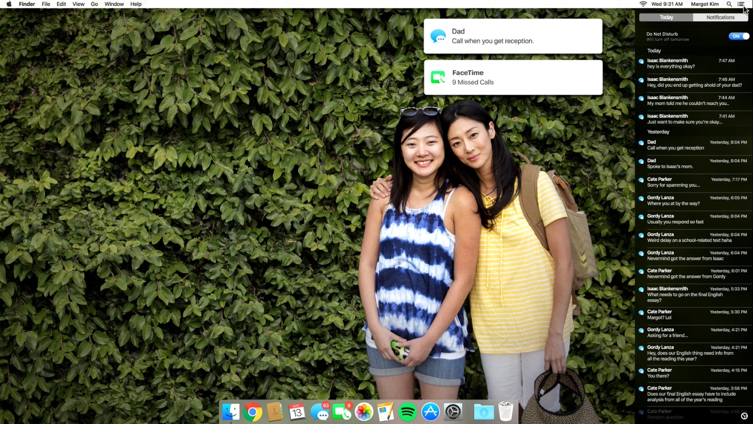Open Spotify from the dock
This screenshot has width=753, height=424.
tap(407, 412)
